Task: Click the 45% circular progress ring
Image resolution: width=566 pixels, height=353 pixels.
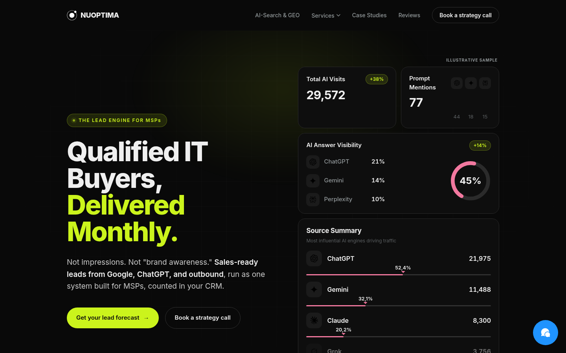Action: pos(470,181)
